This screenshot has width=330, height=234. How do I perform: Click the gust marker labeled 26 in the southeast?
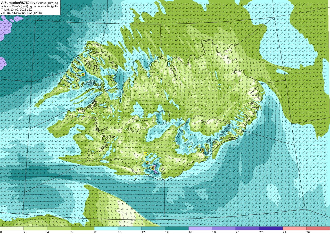coord(203,150)
